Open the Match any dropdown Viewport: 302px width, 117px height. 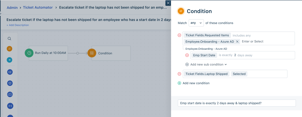[196, 23]
